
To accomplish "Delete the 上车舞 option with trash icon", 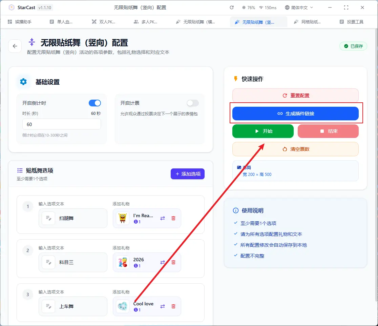I will [x=173, y=306].
